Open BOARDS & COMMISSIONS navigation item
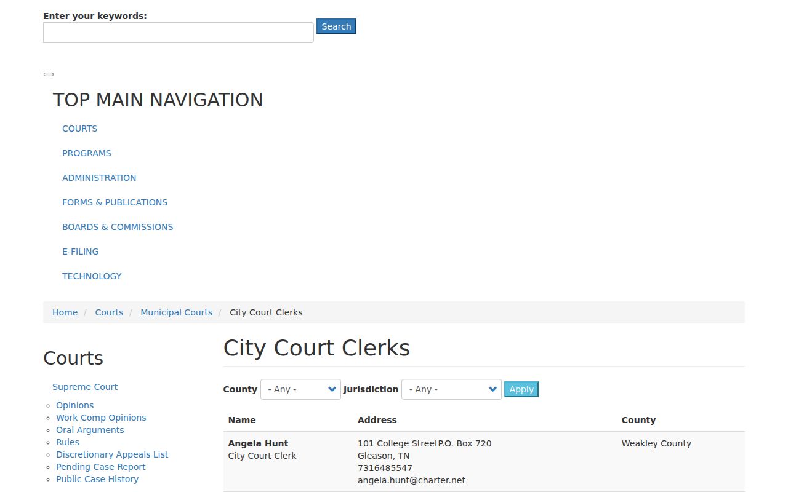The height and width of the screenshot is (492, 788). 118,227
